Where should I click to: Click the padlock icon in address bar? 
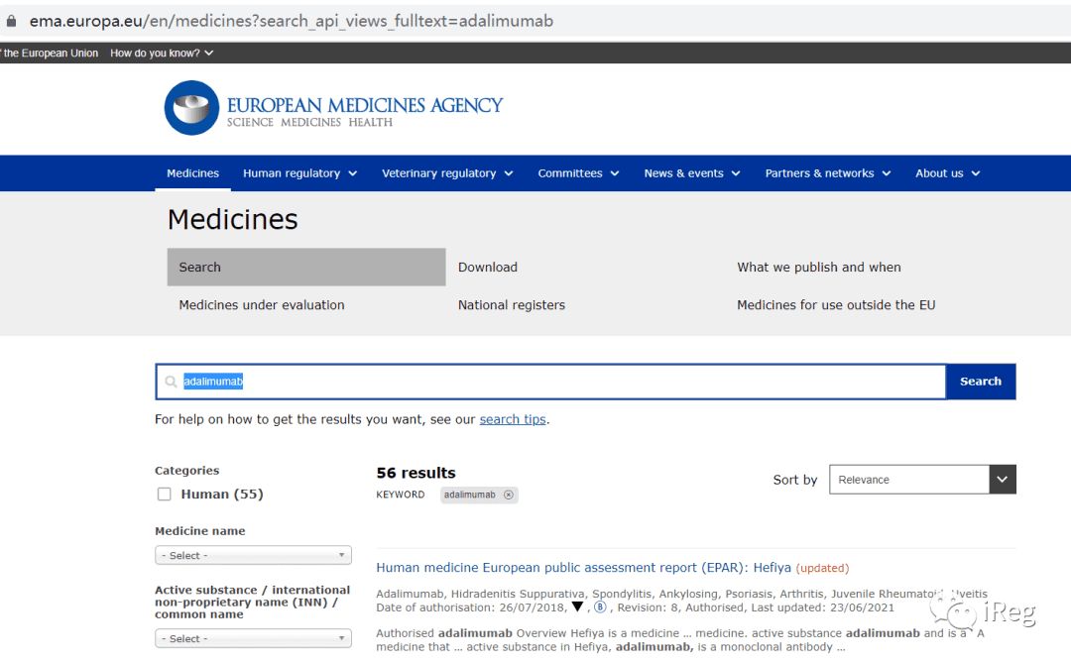12,21
